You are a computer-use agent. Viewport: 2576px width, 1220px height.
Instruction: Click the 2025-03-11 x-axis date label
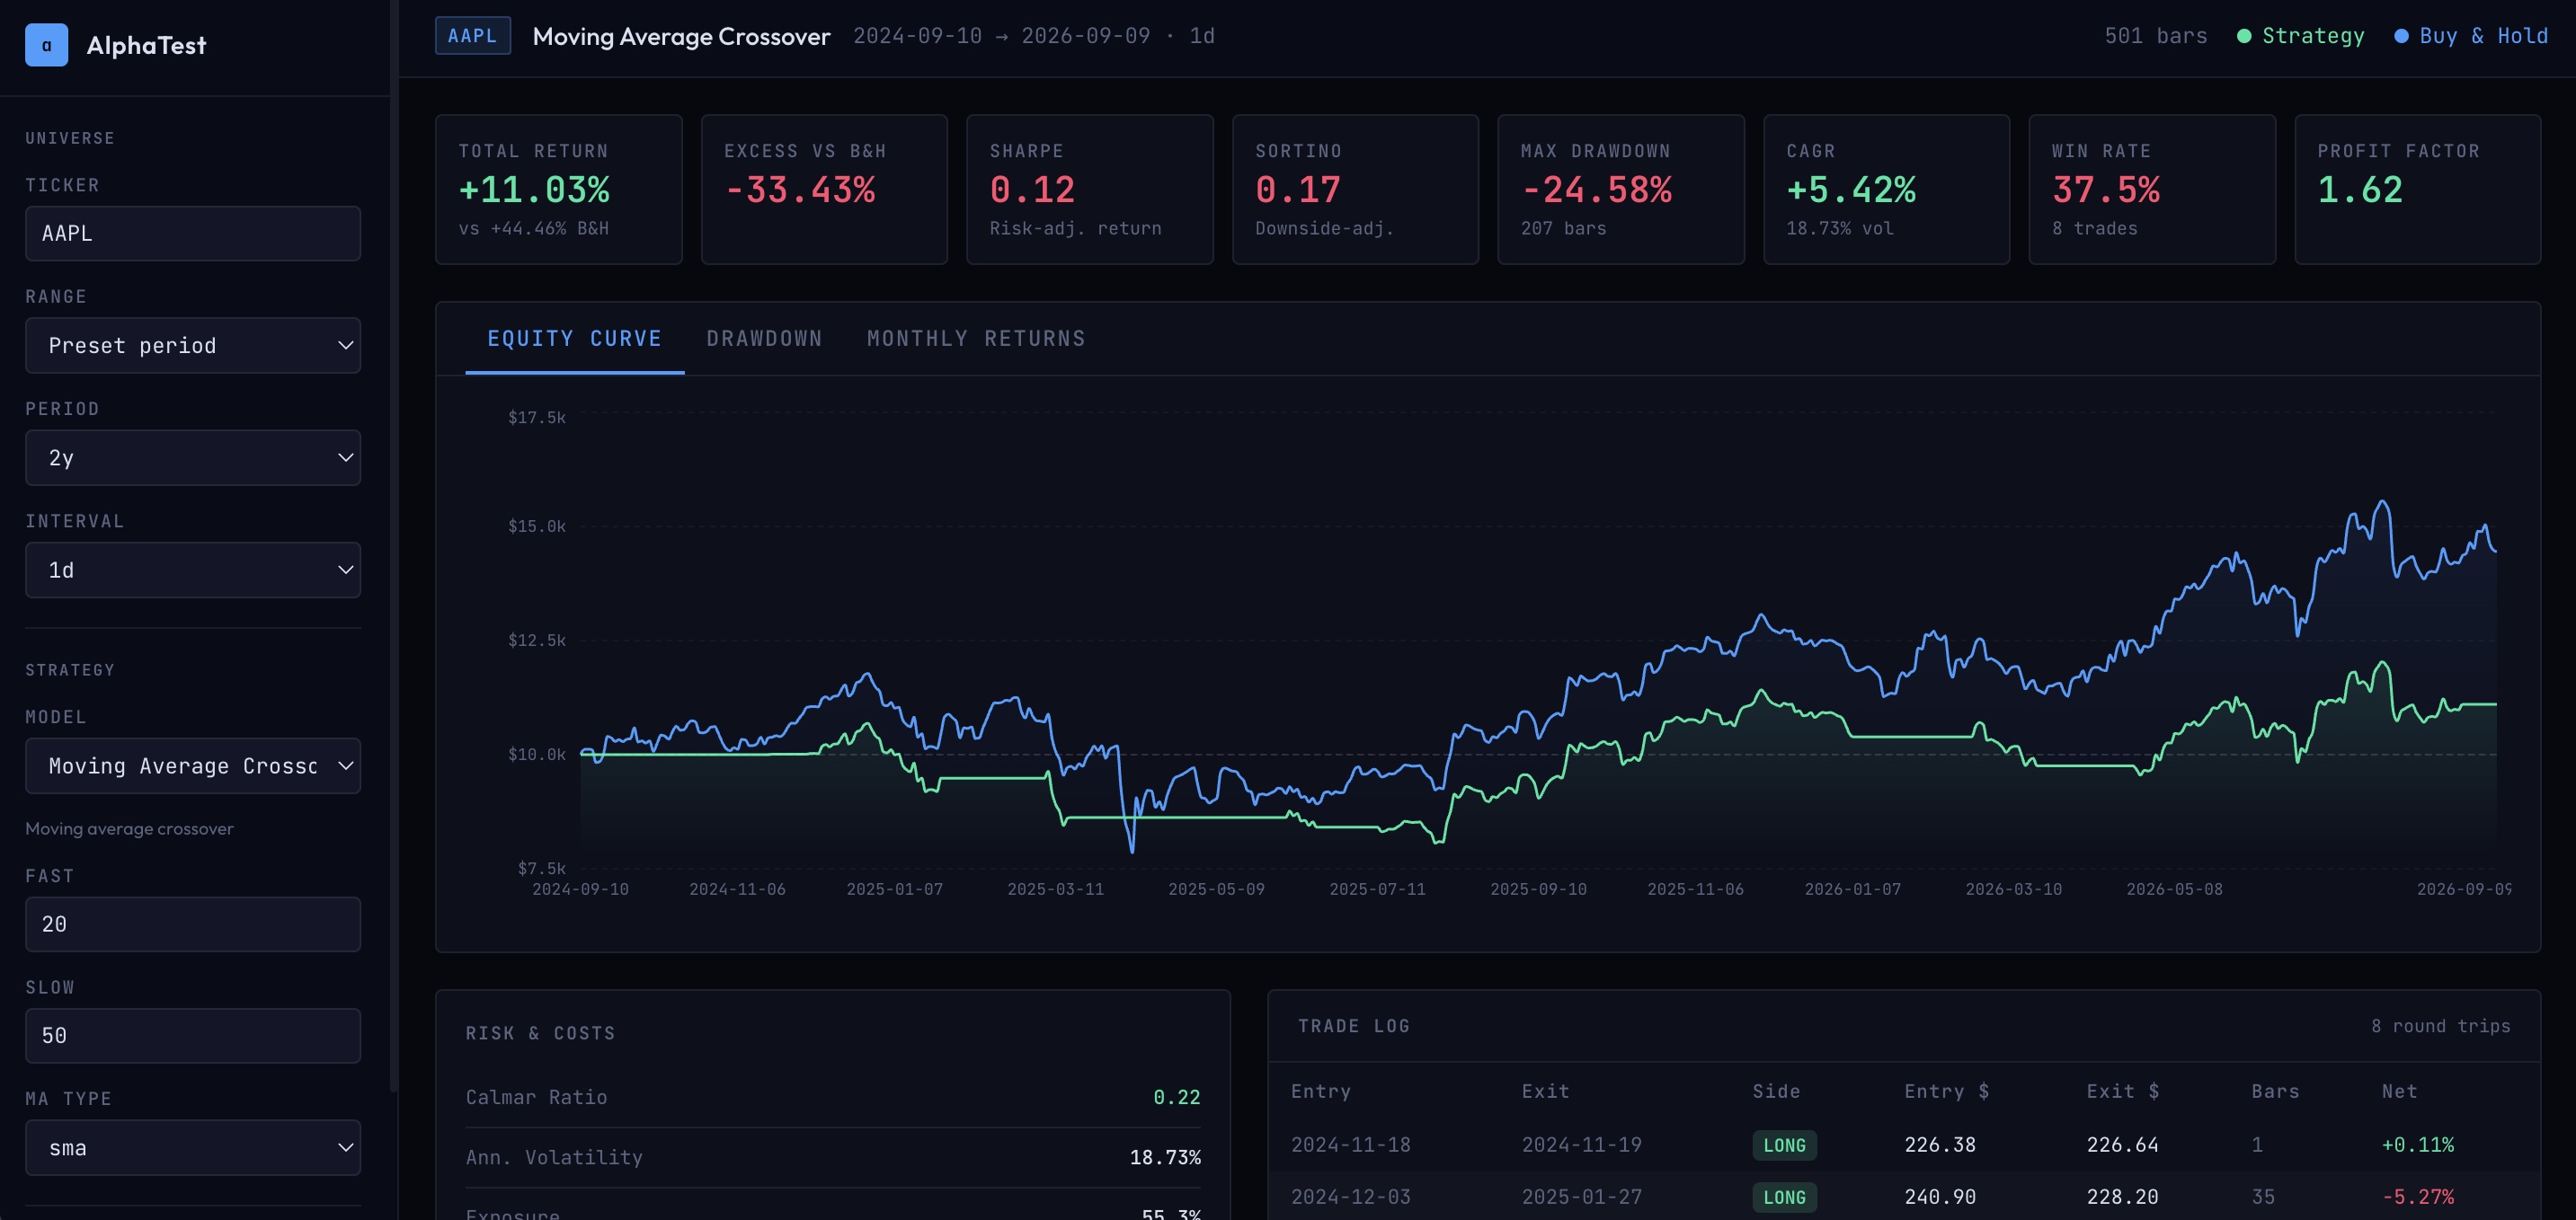(1055, 889)
